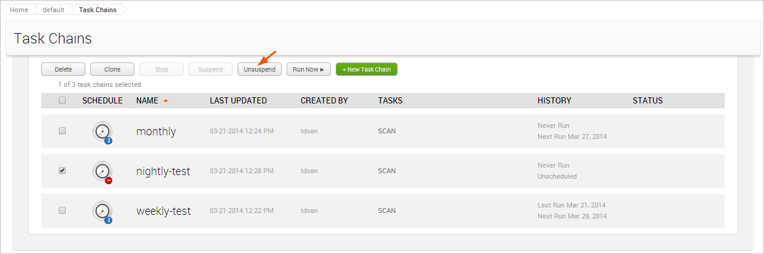Go to Home breadcrumb
The image size is (764, 254).
click(19, 10)
